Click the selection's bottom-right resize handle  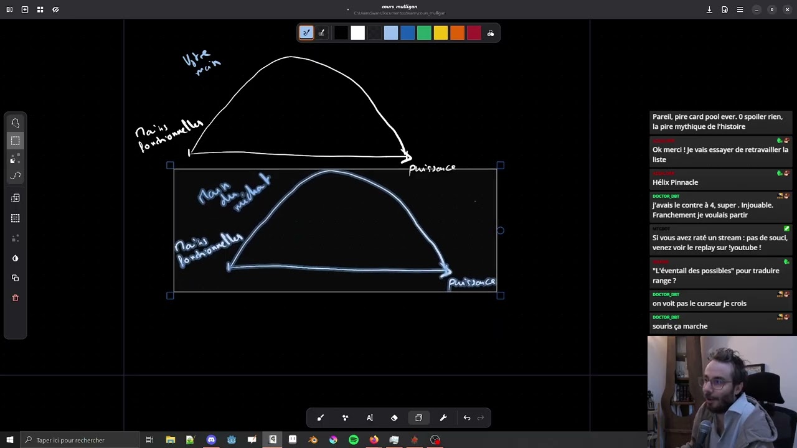click(x=501, y=296)
